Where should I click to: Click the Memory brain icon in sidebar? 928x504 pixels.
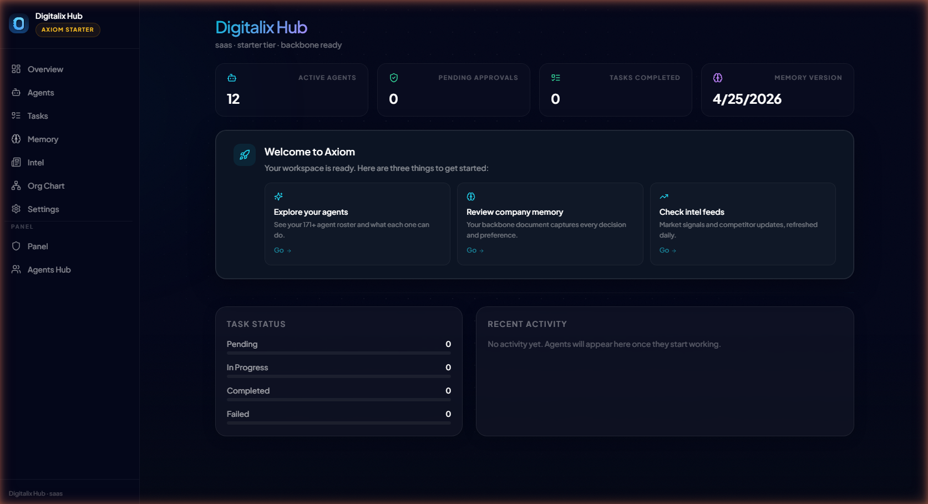tap(16, 139)
